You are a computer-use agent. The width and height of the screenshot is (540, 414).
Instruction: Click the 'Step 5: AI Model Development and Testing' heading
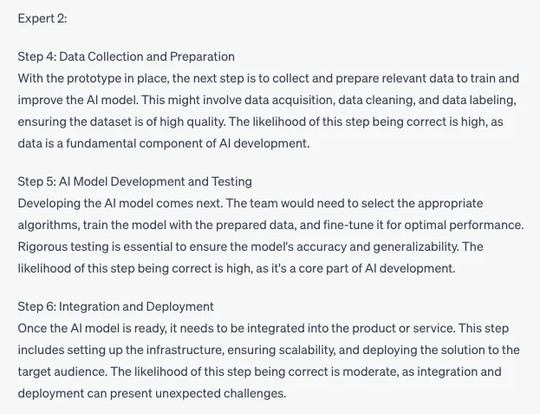click(134, 181)
